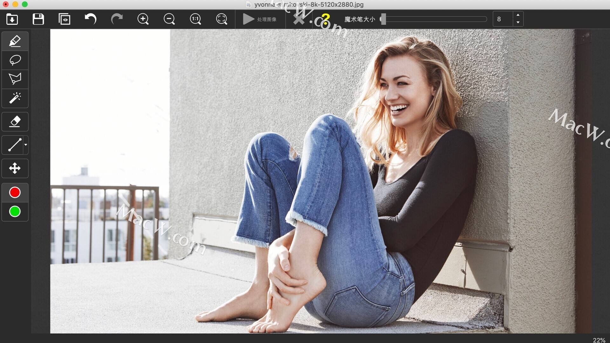Select the Marker pen tool

pos(15,41)
